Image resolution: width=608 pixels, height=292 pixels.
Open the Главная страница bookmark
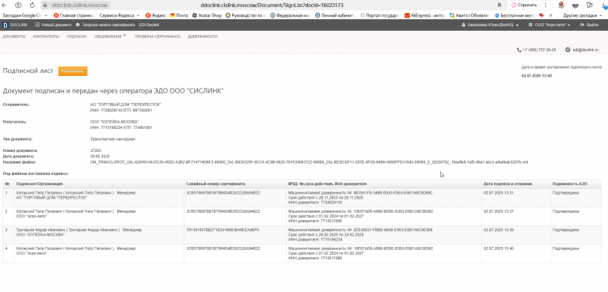(74, 16)
